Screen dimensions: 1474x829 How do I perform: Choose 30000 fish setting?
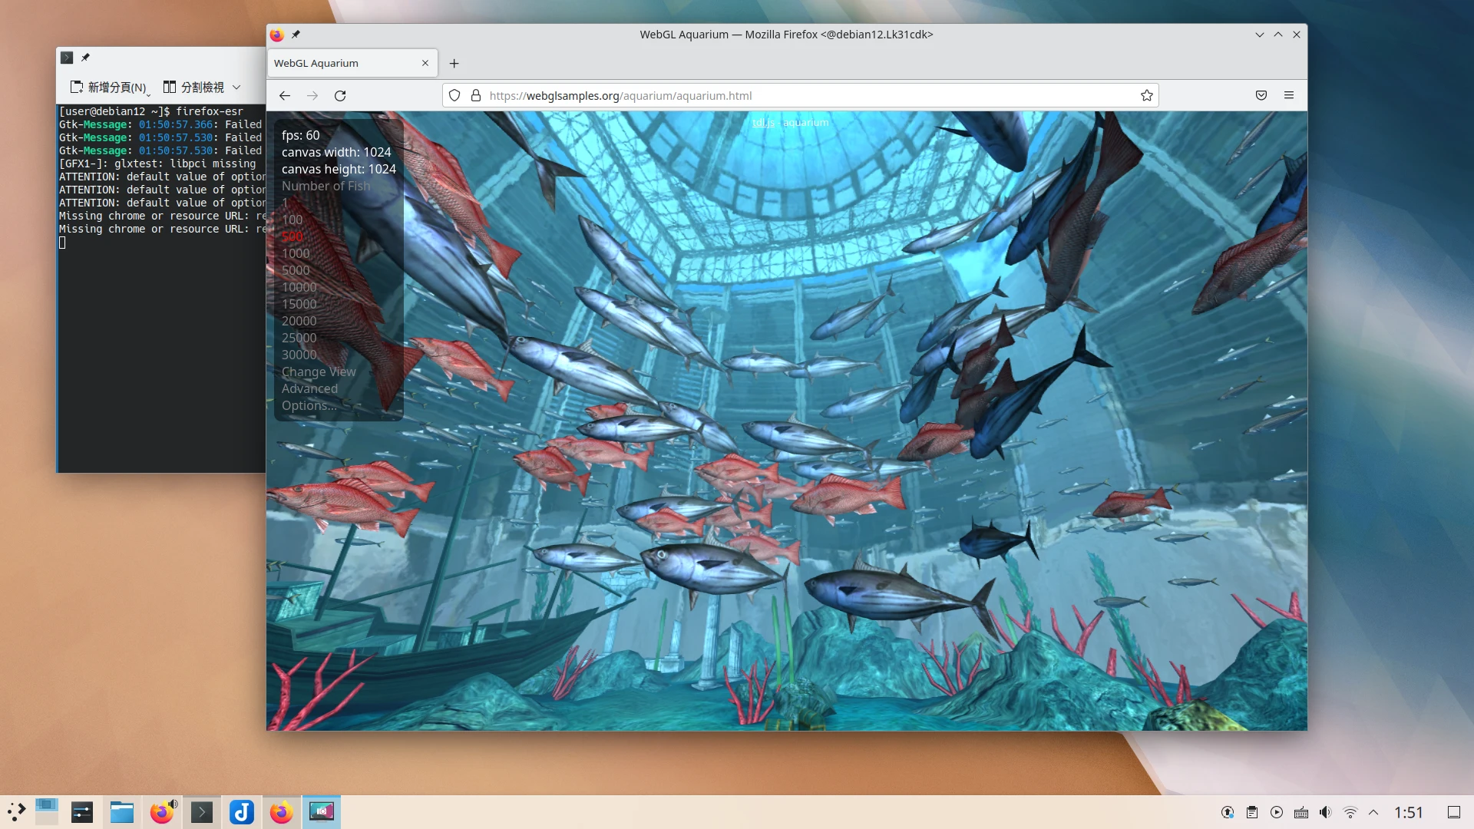coord(299,355)
